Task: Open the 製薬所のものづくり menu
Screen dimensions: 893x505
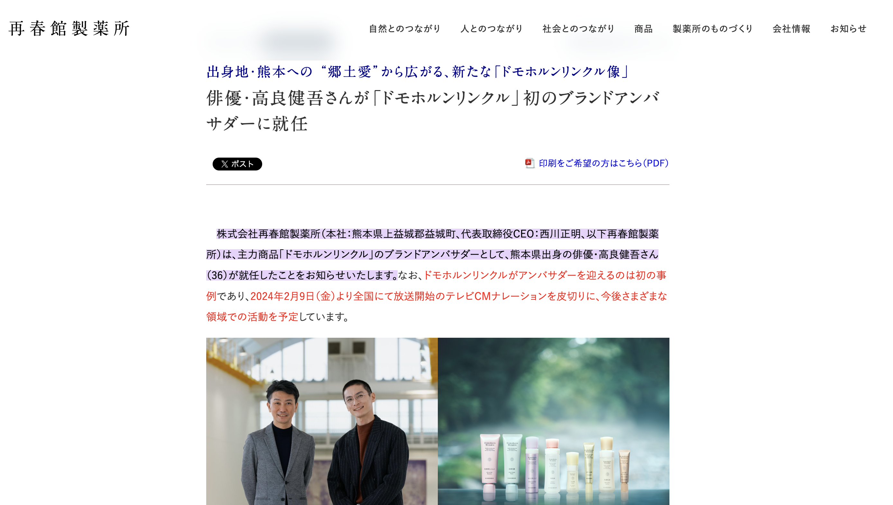Action: (x=713, y=28)
